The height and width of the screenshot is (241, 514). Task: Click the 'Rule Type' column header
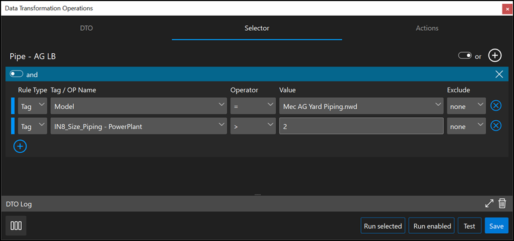click(x=33, y=90)
